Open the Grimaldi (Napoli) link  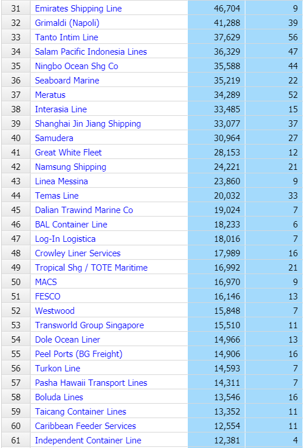67,23
